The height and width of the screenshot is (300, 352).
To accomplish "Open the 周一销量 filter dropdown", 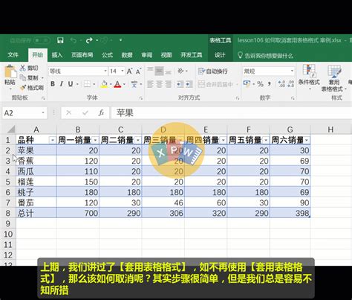I will 95,141.
